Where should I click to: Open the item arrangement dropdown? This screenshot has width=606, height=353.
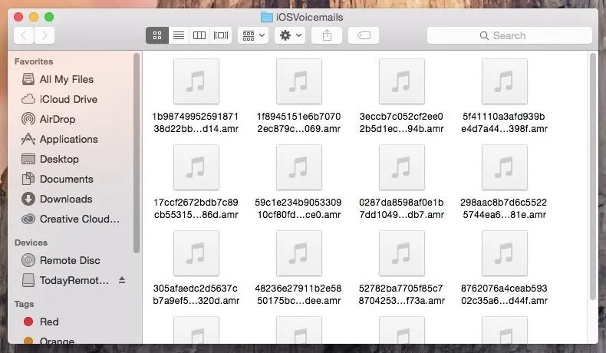[253, 35]
